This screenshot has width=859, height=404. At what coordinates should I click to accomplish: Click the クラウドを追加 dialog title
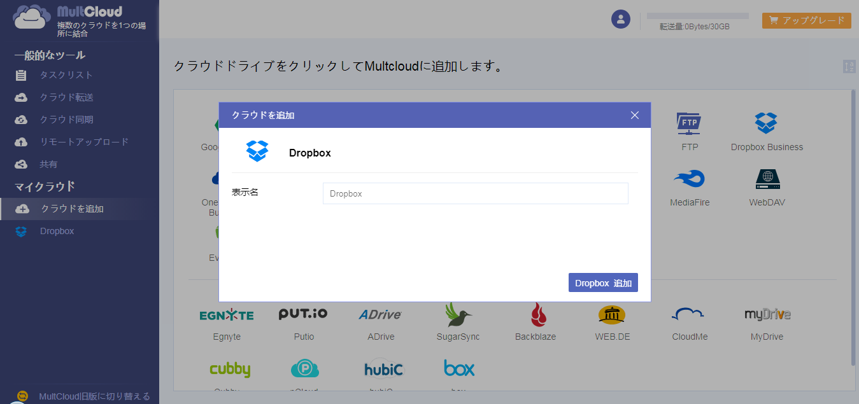263,115
